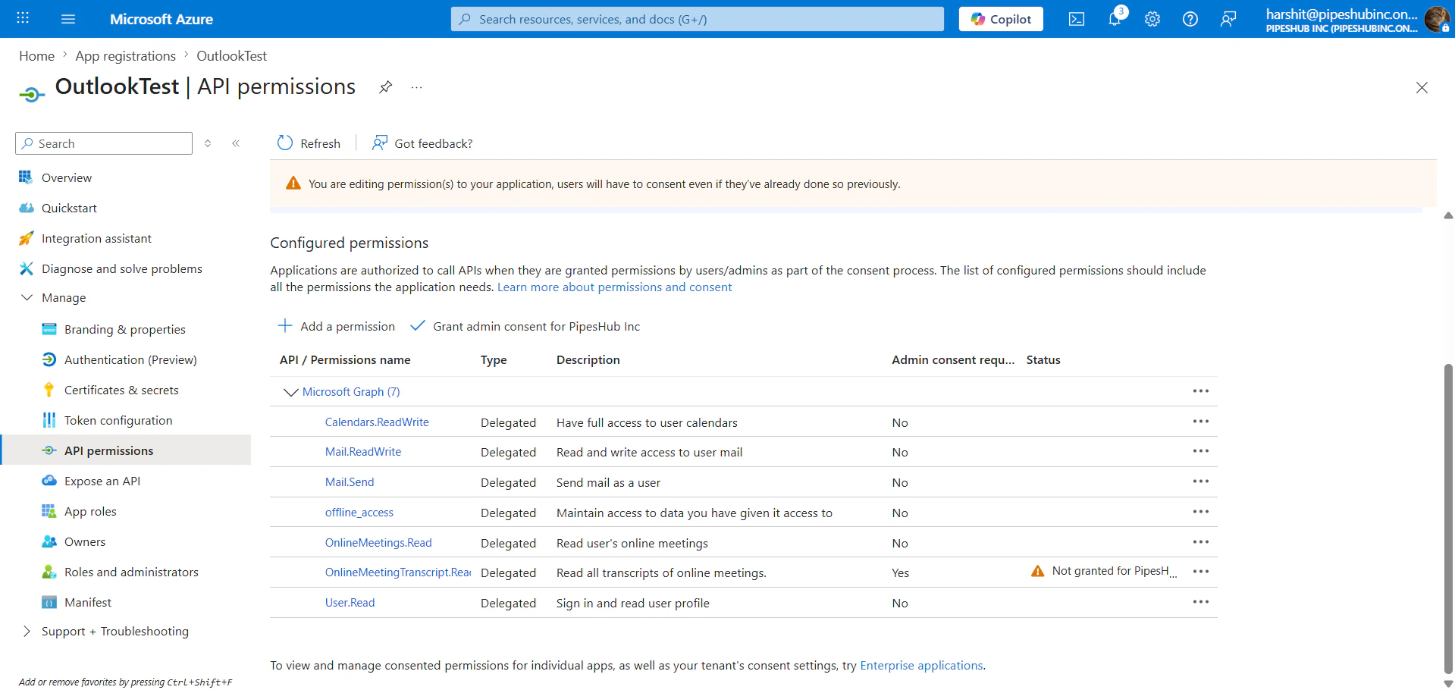Screen dimensions: 1455x690
Task: Click the resources search bar
Action: [696, 18]
